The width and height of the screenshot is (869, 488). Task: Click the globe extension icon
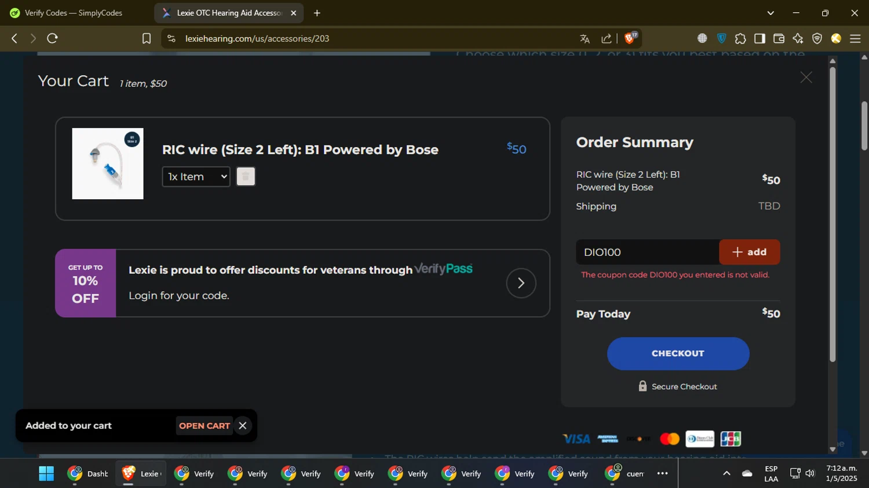click(x=702, y=38)
